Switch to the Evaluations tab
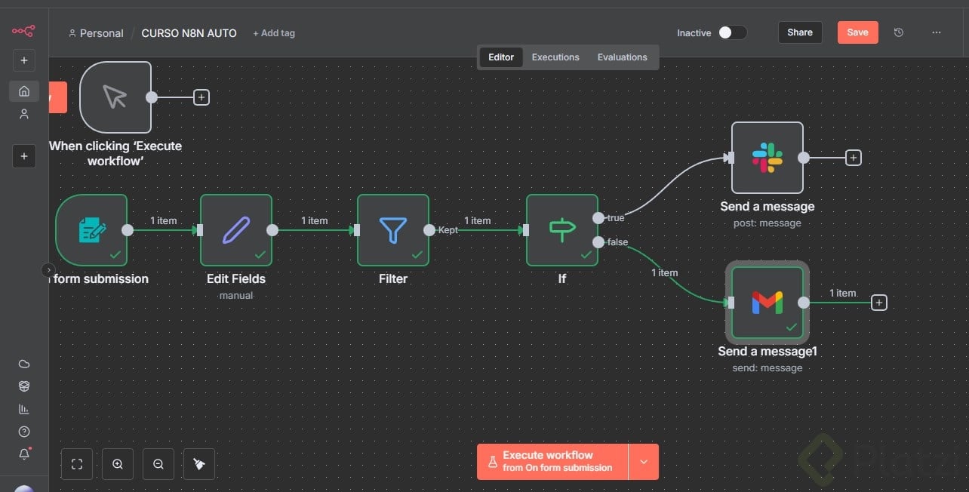The width and height of the screenshot is (969, 492). click(x=623, y=57)
